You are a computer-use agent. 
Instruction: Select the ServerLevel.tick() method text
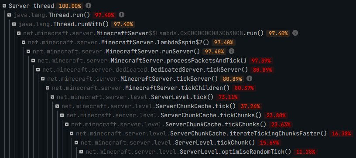pyautogui.click(x=135, y=97)
